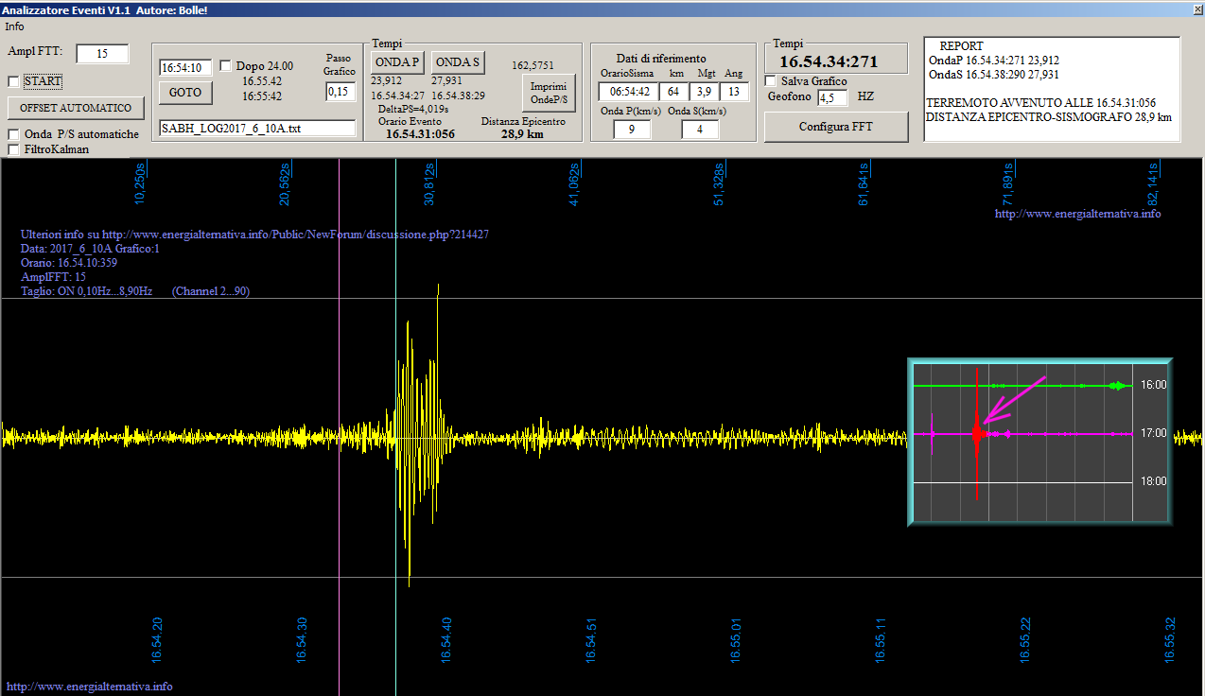1205x696 pixels.
Task: Select the SABH_LOG2017_6_10A.txt file name field
Action: (x=257, y=128)
